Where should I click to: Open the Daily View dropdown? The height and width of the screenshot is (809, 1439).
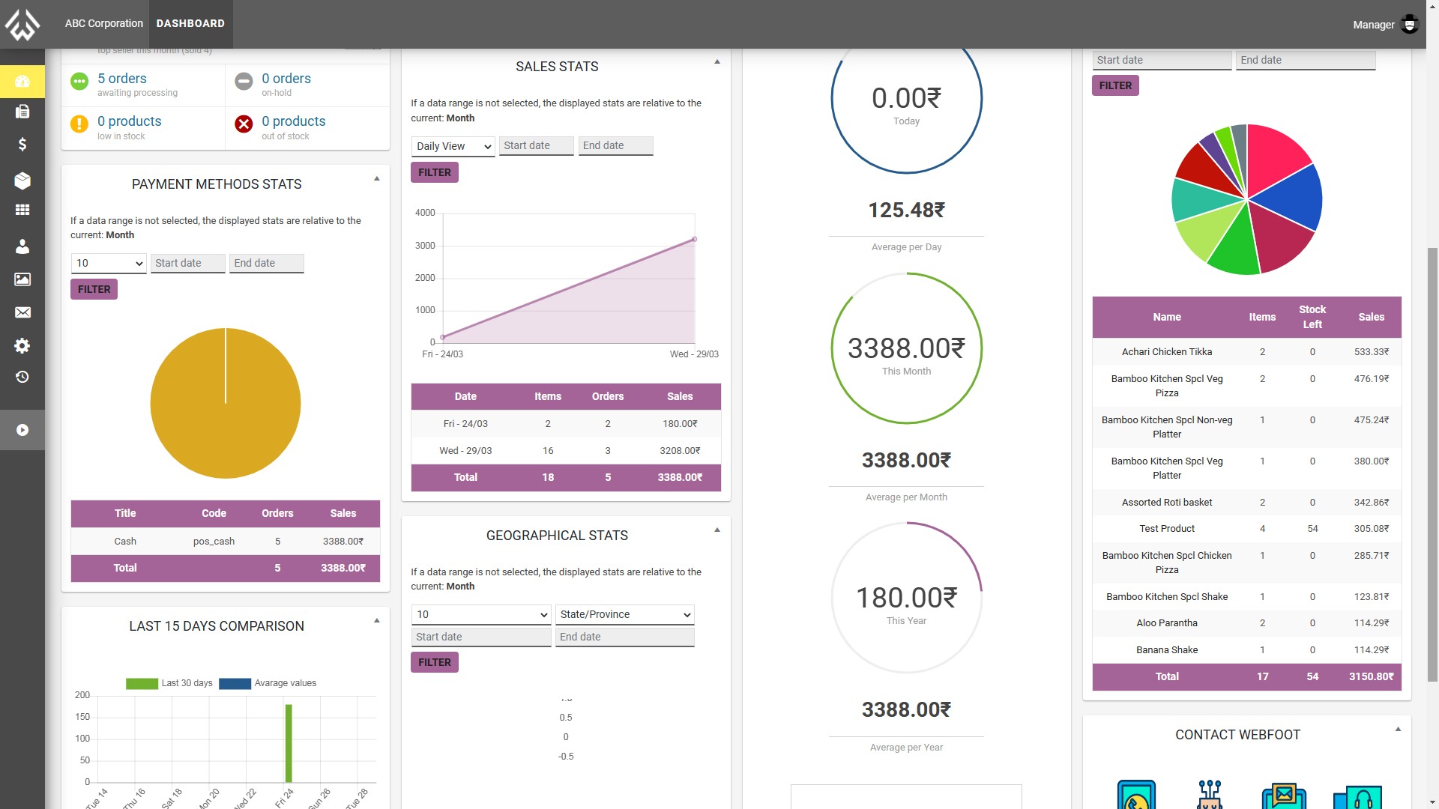click(453, 146)
